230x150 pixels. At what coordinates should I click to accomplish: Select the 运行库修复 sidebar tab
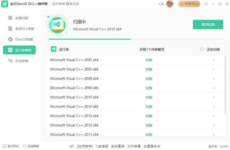(x=20, y=50)
